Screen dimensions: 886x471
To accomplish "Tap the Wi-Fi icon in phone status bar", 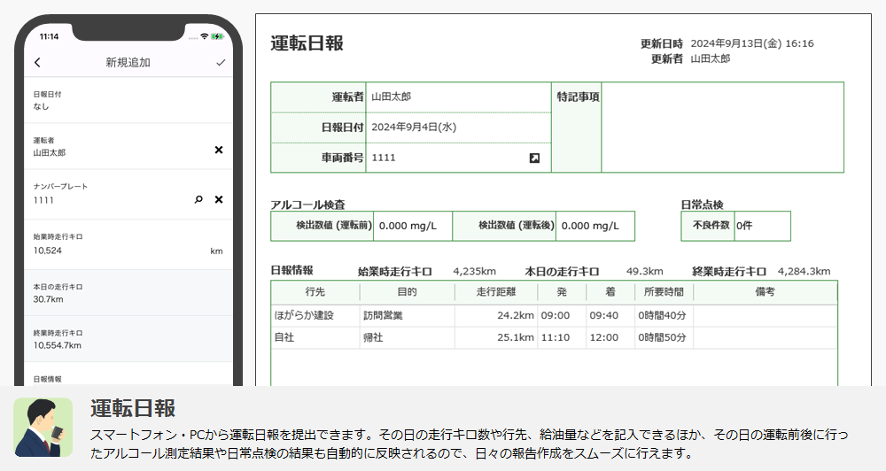I will click(205, 36).
